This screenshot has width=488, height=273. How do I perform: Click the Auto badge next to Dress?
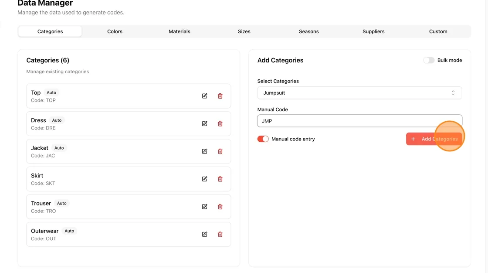tap(57, 120)
